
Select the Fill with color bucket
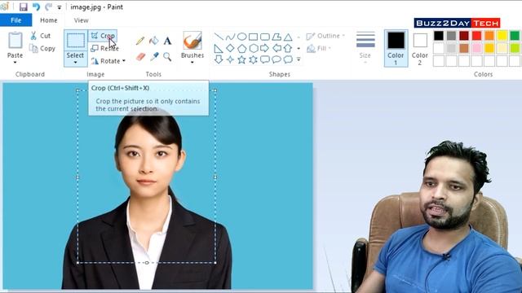pos(154,41)
